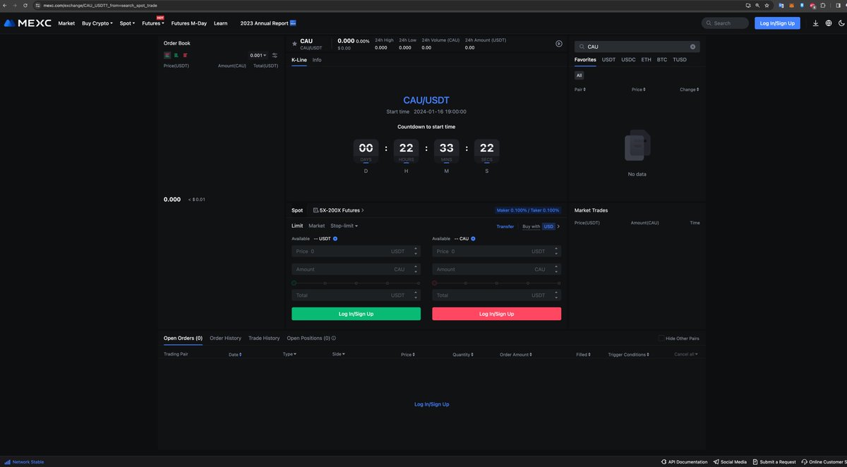This screenshot has height=467, width=847.
Task: Select the K-Line tab
Action: point(299,60)
